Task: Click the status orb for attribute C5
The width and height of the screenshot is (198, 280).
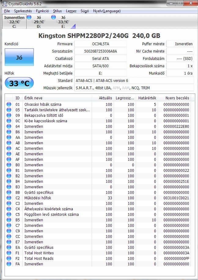Action: [x=9, y=214]
